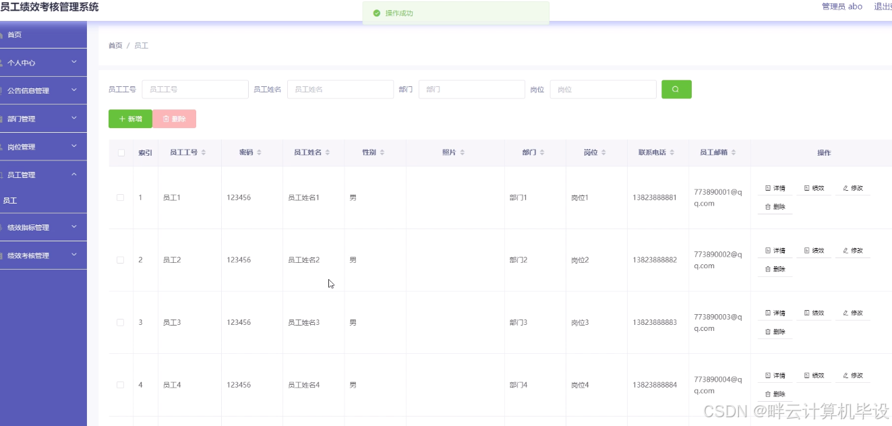The image size is (892, 426).
Task: Check the select-all checkbox in table header
Action: coord(121,152)
